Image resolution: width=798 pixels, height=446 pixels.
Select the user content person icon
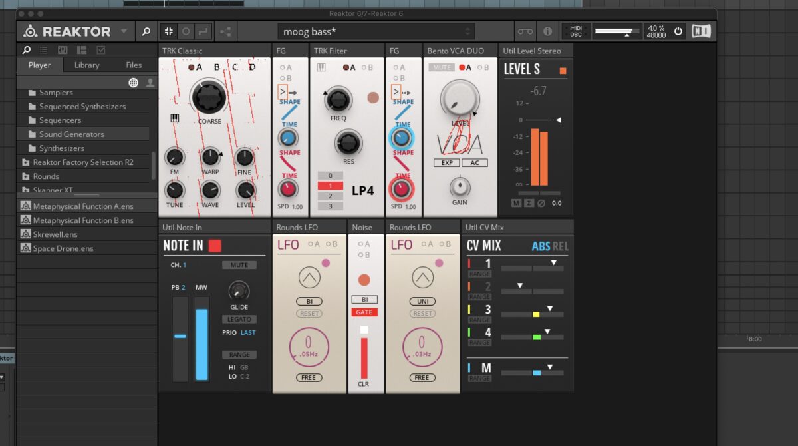[x=150, y=82]
